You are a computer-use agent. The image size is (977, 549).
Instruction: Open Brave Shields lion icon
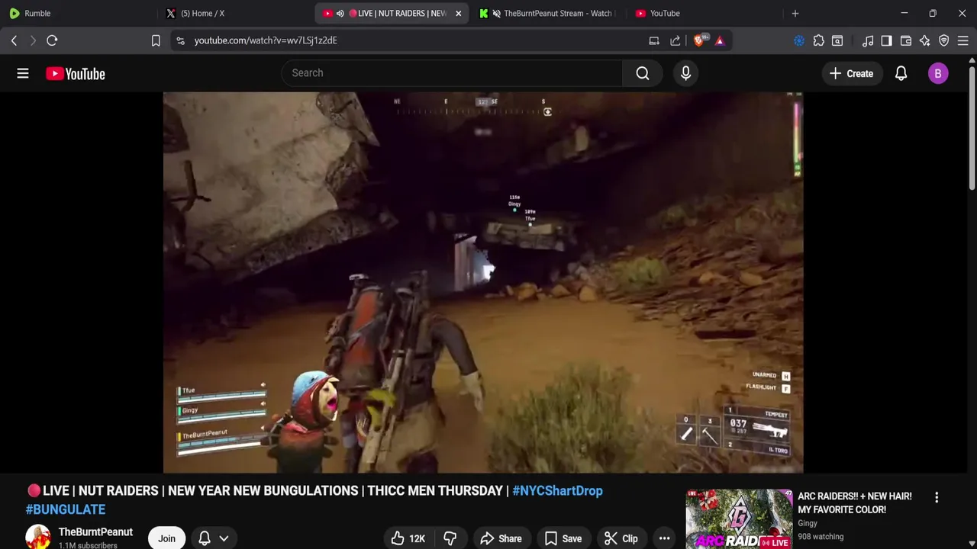[x=699, y=40]
